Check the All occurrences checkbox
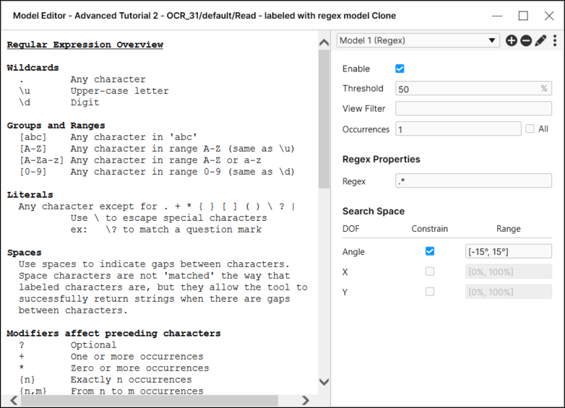565x408 pixels. tap(530, 129)
